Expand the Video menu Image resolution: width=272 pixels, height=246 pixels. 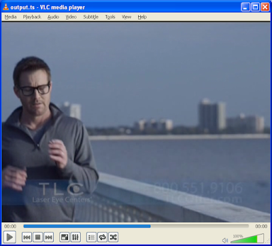click(x=71, y=17)
